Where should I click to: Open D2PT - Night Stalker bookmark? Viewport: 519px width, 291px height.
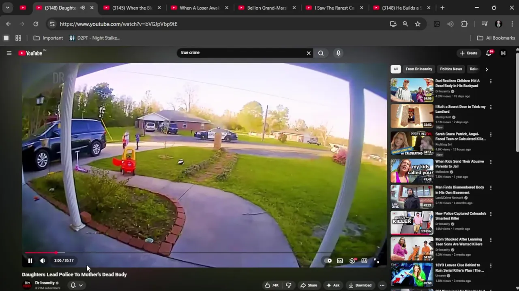point(94,38)
